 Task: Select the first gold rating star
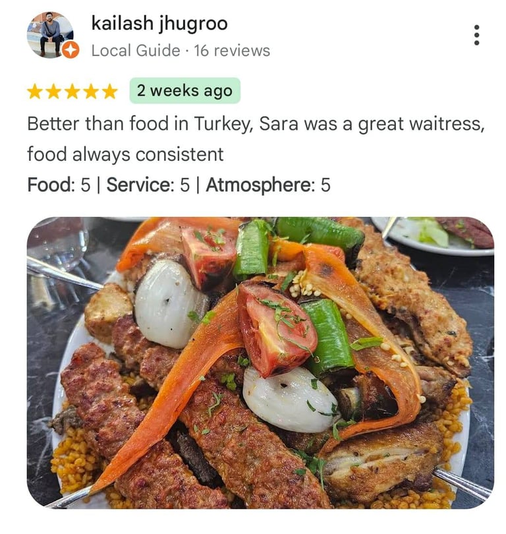pyautogui.click(x=35, y=92)
